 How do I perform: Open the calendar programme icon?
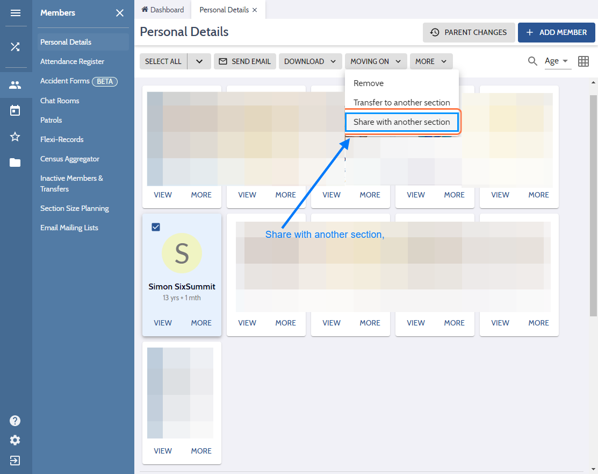[x=15, y=111]
